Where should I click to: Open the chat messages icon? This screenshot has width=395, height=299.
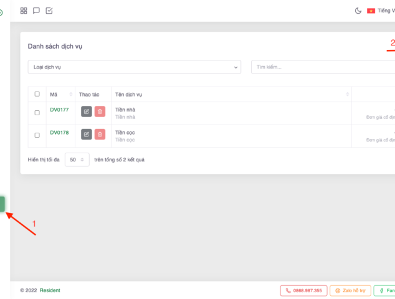(x=36, y=11)
